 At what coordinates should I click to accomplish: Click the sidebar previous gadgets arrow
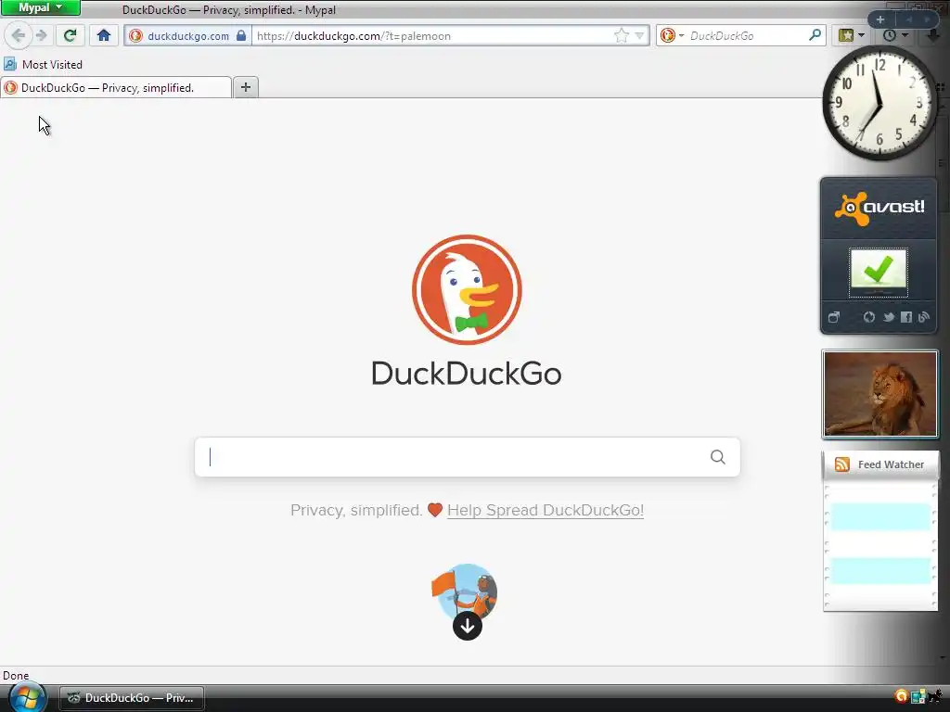click(908, 19)
